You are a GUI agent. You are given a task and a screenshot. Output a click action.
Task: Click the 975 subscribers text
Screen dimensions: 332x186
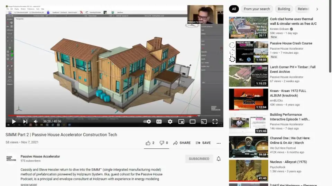click(30, 161)
